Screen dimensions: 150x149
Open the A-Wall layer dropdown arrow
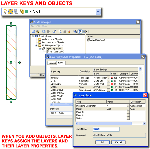[x=98, y=12]
